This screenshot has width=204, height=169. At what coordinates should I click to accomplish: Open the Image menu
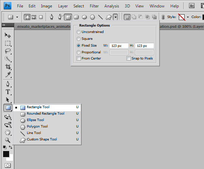click(x=47, y=6)
